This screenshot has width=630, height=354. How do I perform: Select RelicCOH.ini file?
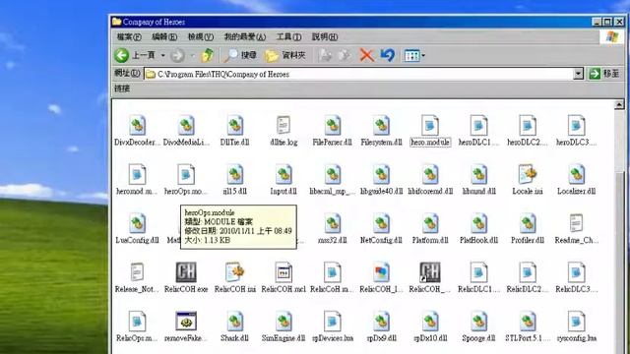tap(234, 277)
